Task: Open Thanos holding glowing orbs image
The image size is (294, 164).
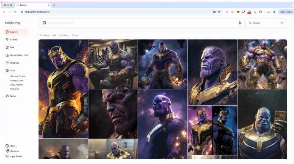Action: 163,64
